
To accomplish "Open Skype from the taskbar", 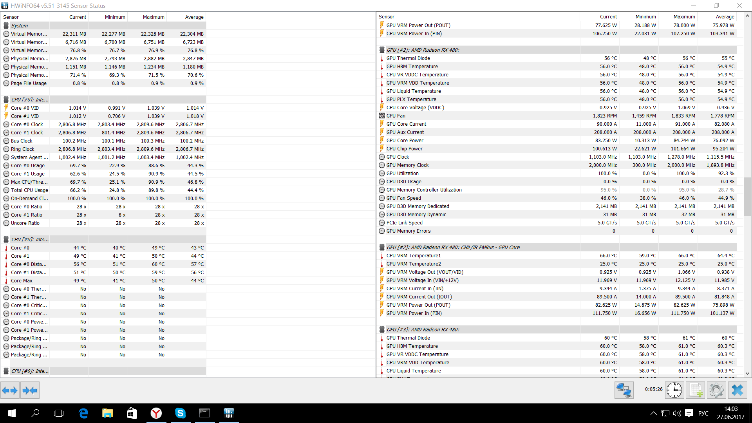I will 180,413.
